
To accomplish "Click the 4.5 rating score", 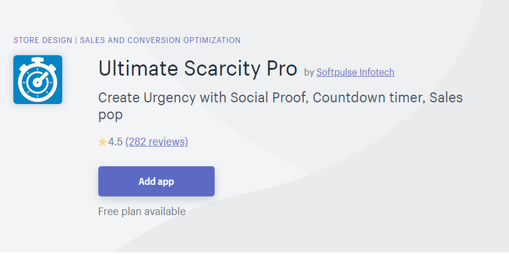I will (x=115, y=142).
